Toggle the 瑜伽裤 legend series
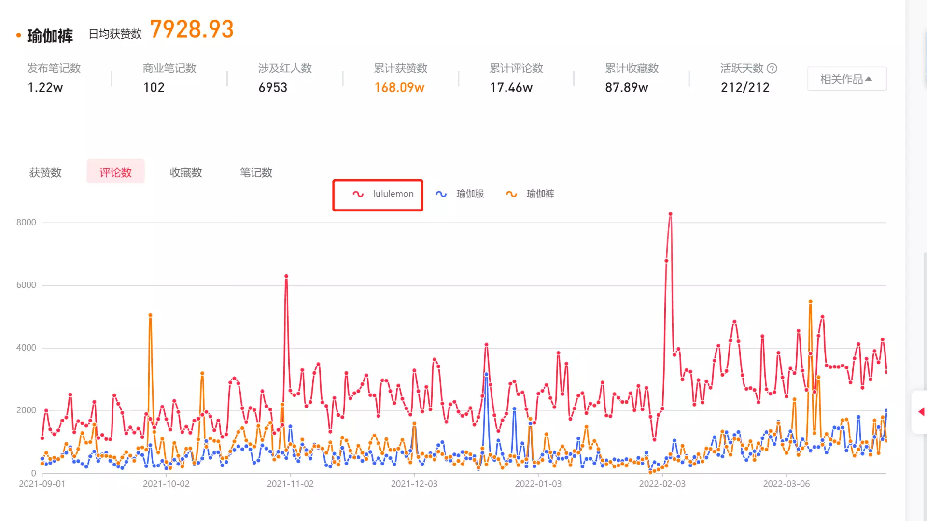 pyautogui.click(x=530, y=194)
